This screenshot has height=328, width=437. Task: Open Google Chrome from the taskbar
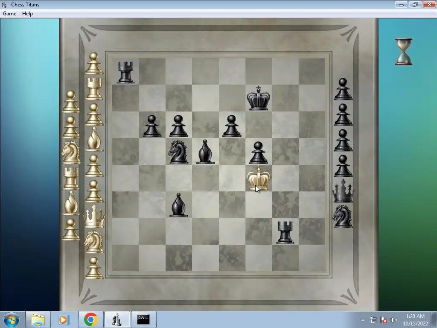[x=90, y=319]
